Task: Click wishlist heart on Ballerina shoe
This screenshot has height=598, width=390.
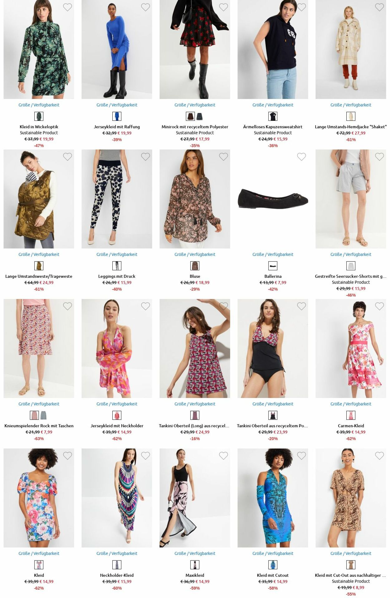Action: tap(301, 157)
